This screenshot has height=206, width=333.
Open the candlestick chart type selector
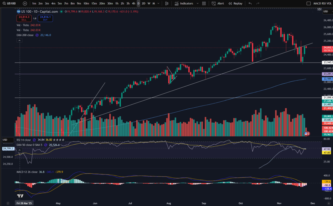pos(167,3)
